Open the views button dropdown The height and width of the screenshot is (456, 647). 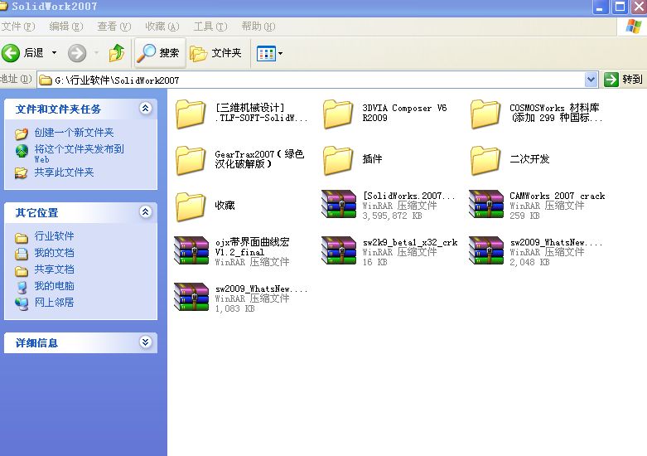[x=281, y=53]
